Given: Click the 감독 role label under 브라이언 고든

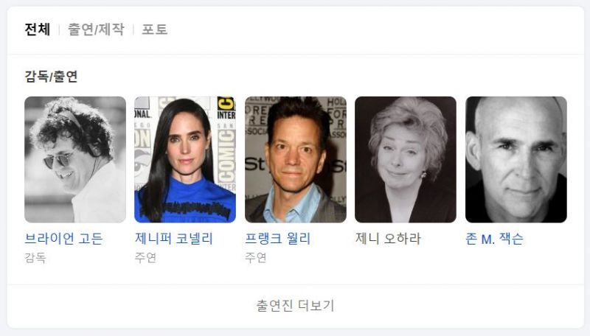Looking at the screenshot, I should click(x=35, y=258).
